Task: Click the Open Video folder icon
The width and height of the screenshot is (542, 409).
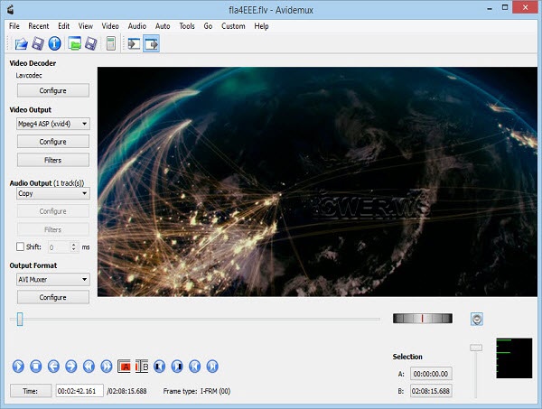Action: pos(20,42)
